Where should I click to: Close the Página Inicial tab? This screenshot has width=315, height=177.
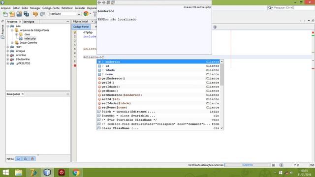tap(93, 21)
